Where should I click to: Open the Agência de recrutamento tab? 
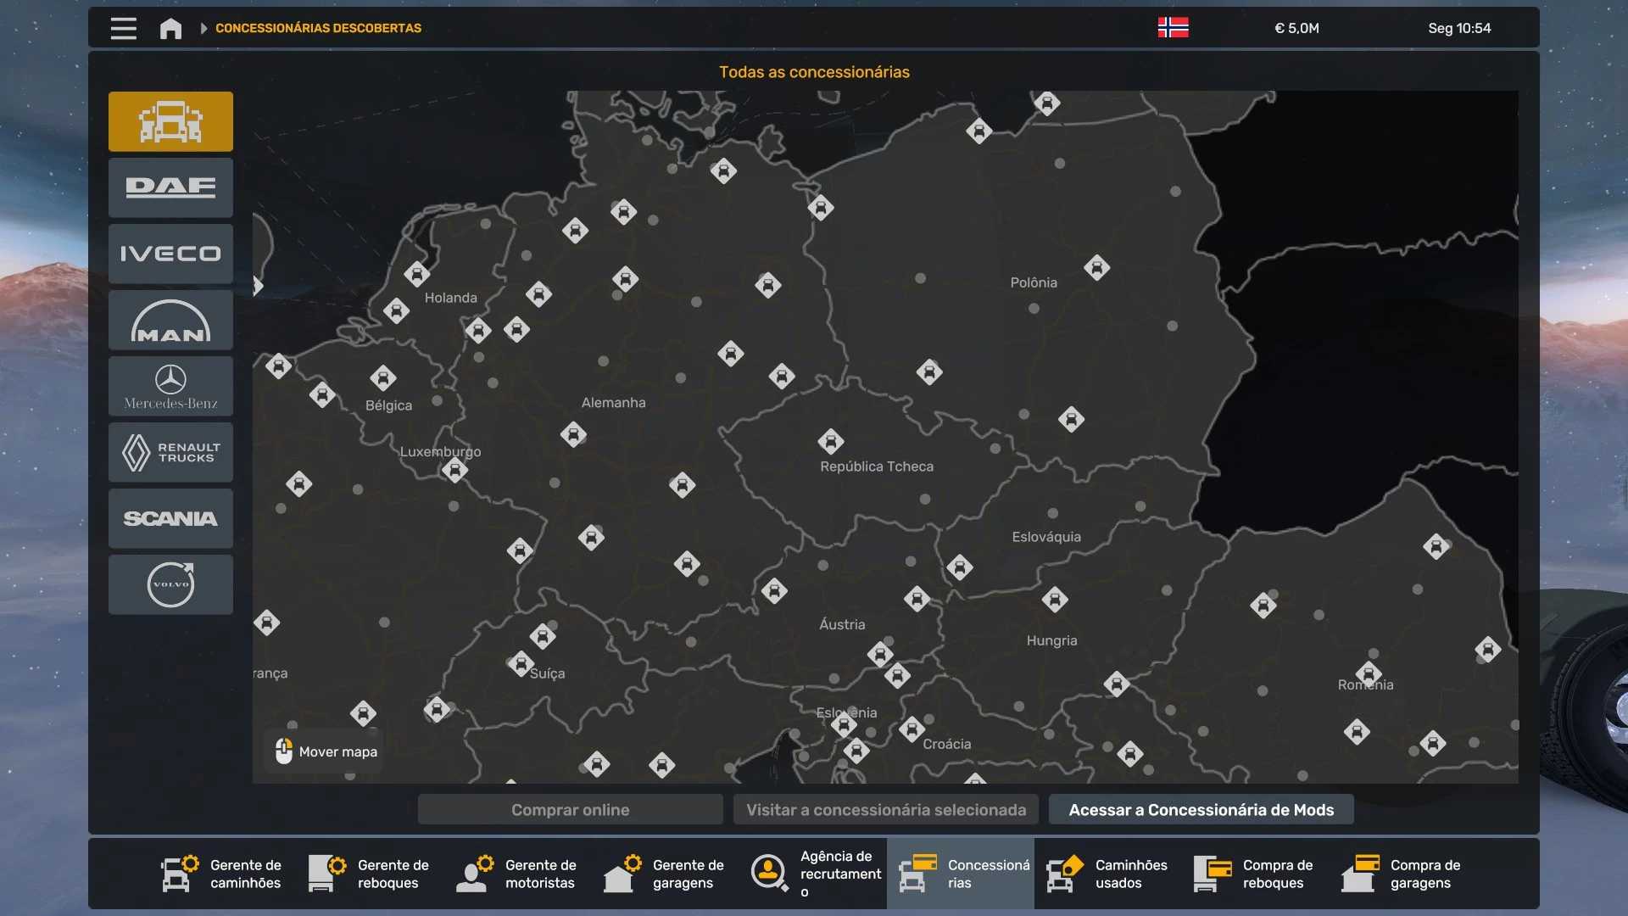pyautogui.click(x=816, y=874)
